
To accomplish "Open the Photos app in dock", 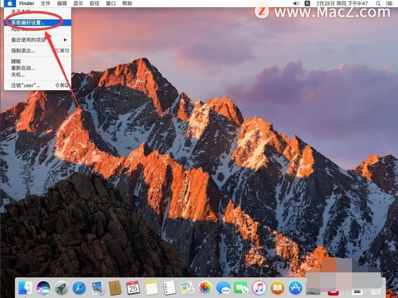I will pos(205,287).
